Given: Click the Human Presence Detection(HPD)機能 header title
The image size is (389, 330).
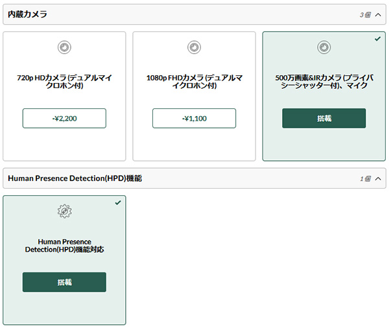Looking at the screenshot, I should coord(75,178).
